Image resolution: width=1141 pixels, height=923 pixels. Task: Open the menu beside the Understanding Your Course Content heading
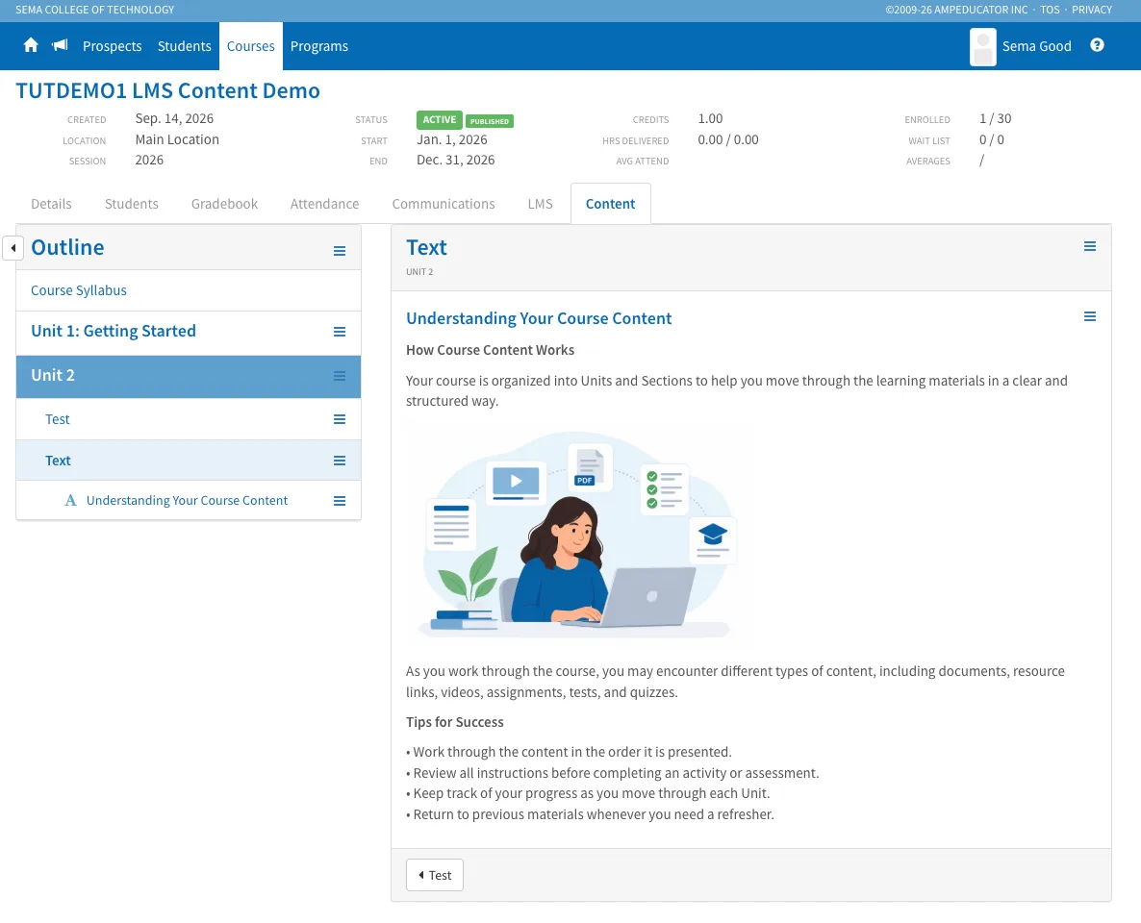pos(1089,316)
